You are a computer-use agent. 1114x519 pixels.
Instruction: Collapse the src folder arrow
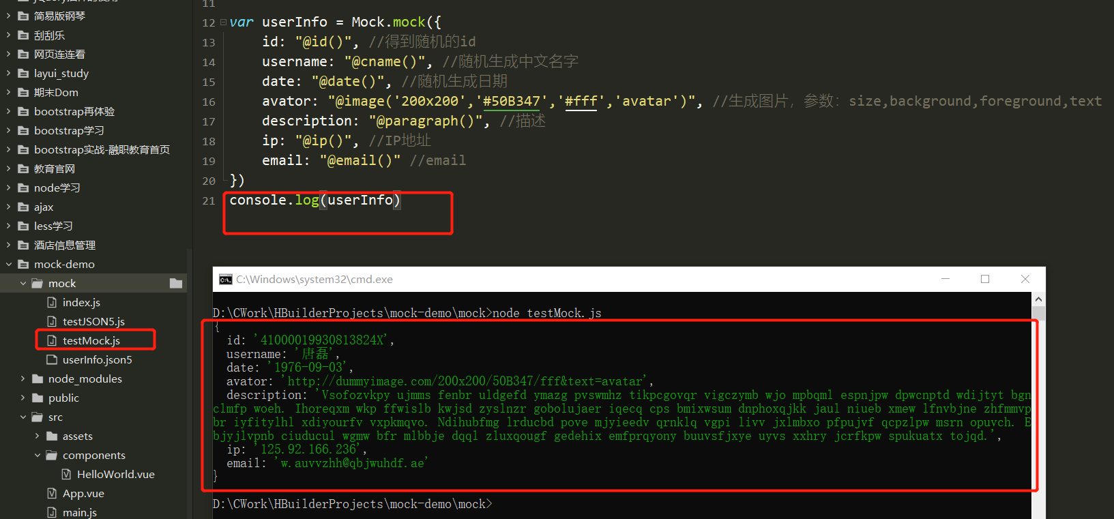pyautogui.click(x=23, y=417)
